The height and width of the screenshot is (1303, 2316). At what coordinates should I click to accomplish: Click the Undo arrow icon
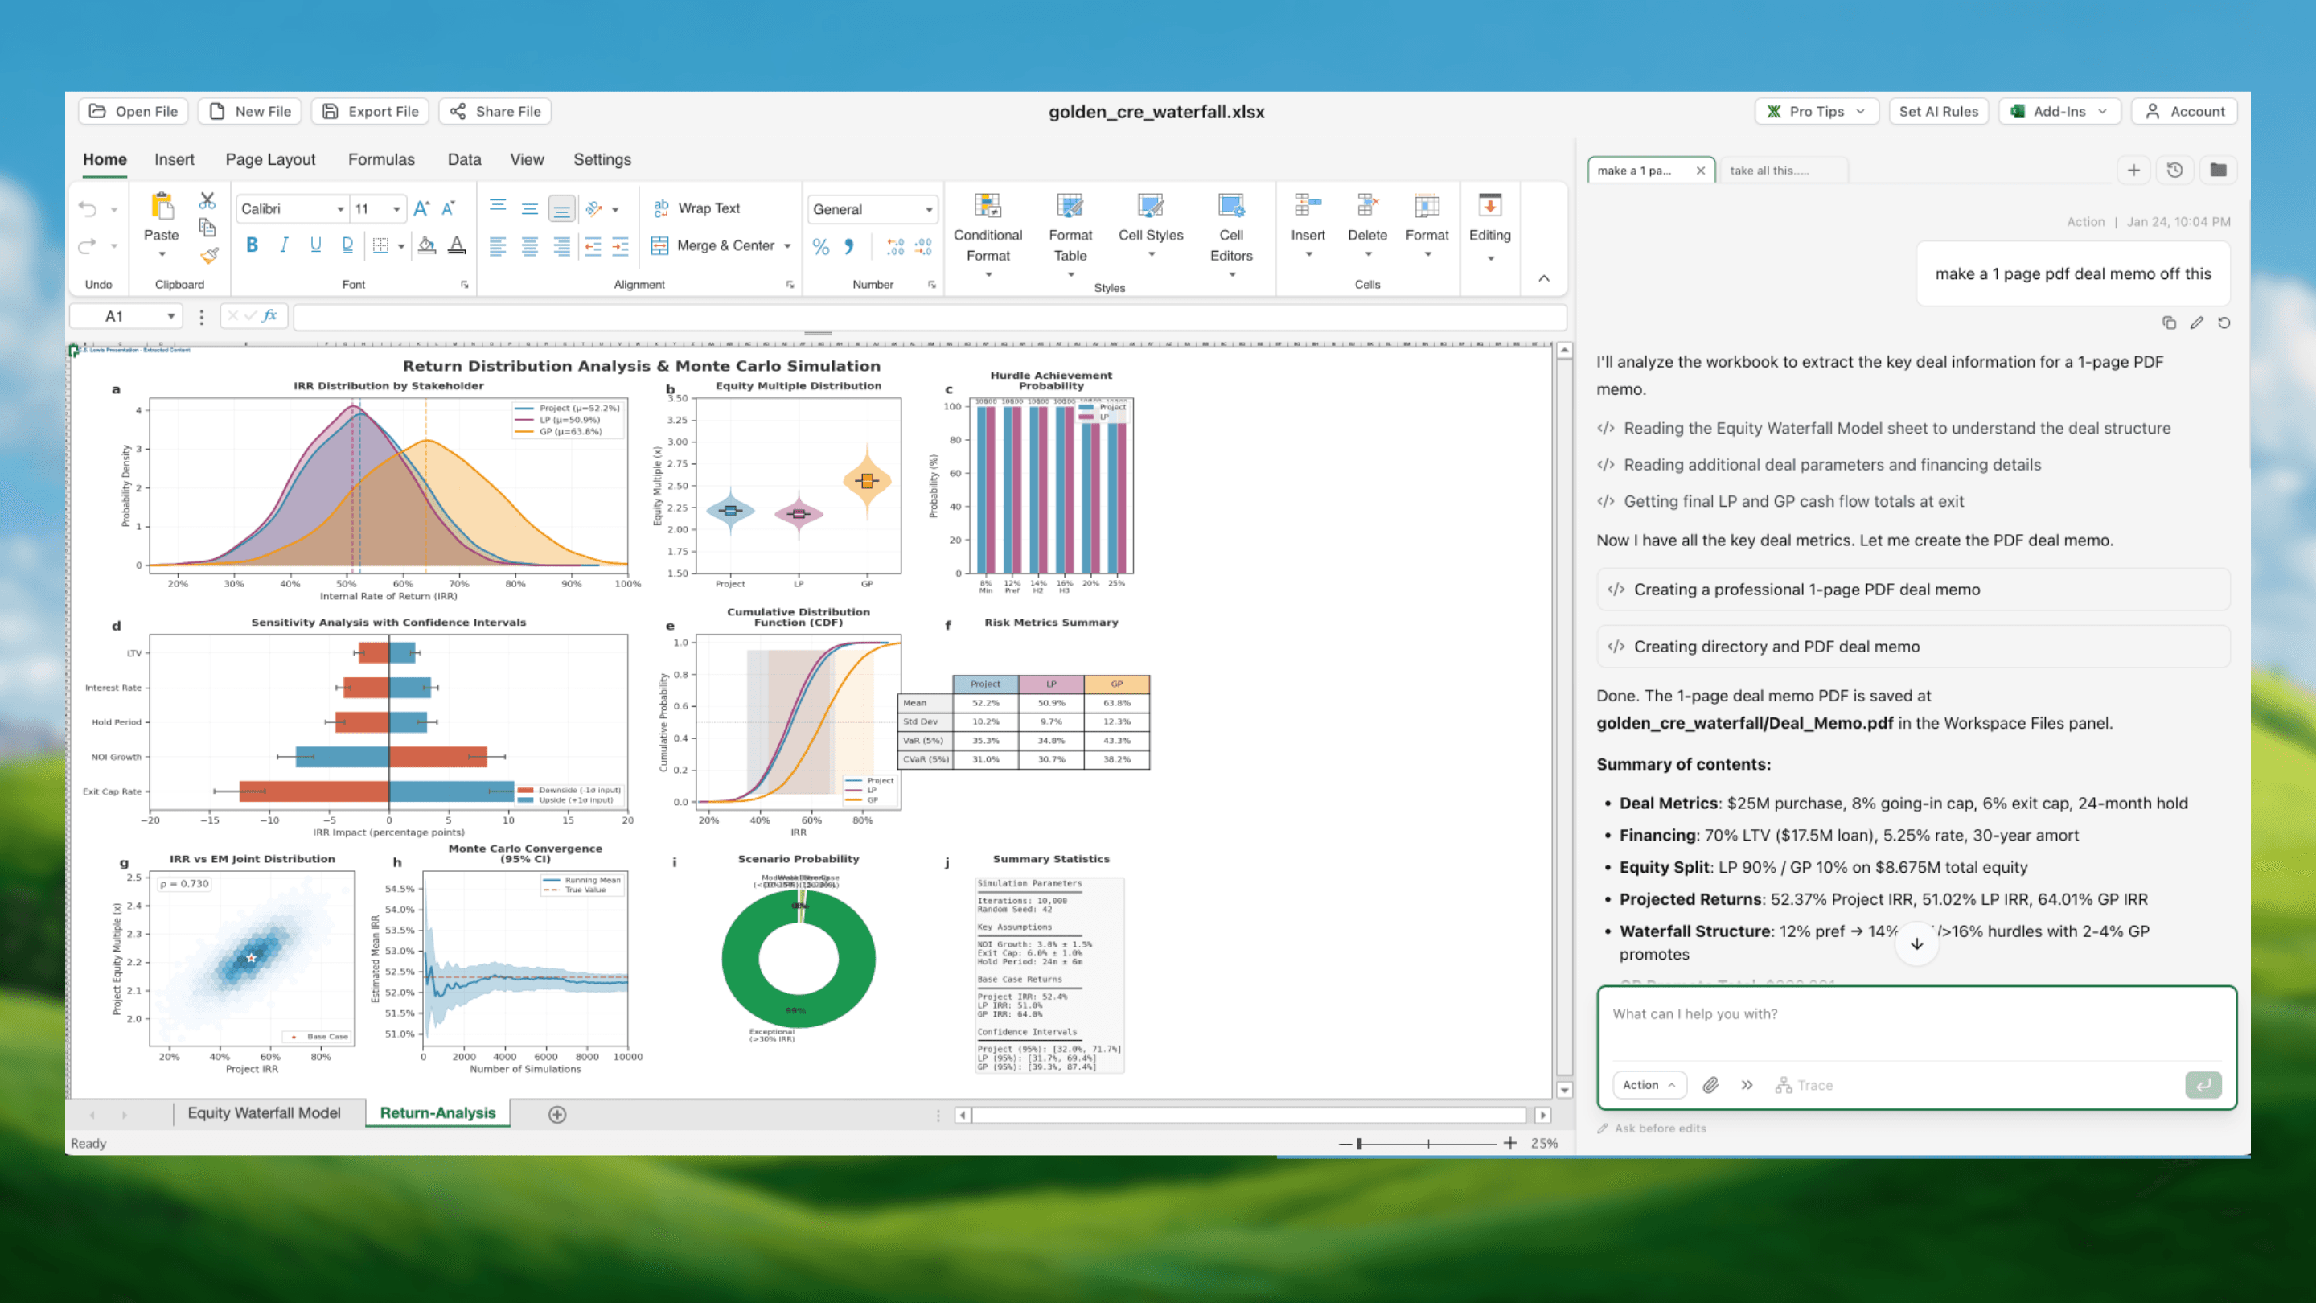(x=87, y=209)
